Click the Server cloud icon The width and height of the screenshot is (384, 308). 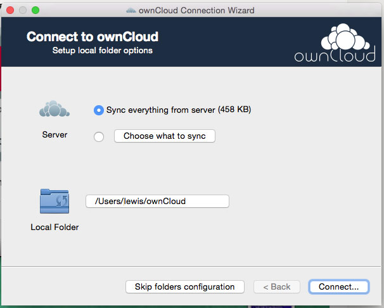pyautogui.click(x=54, y=109)
